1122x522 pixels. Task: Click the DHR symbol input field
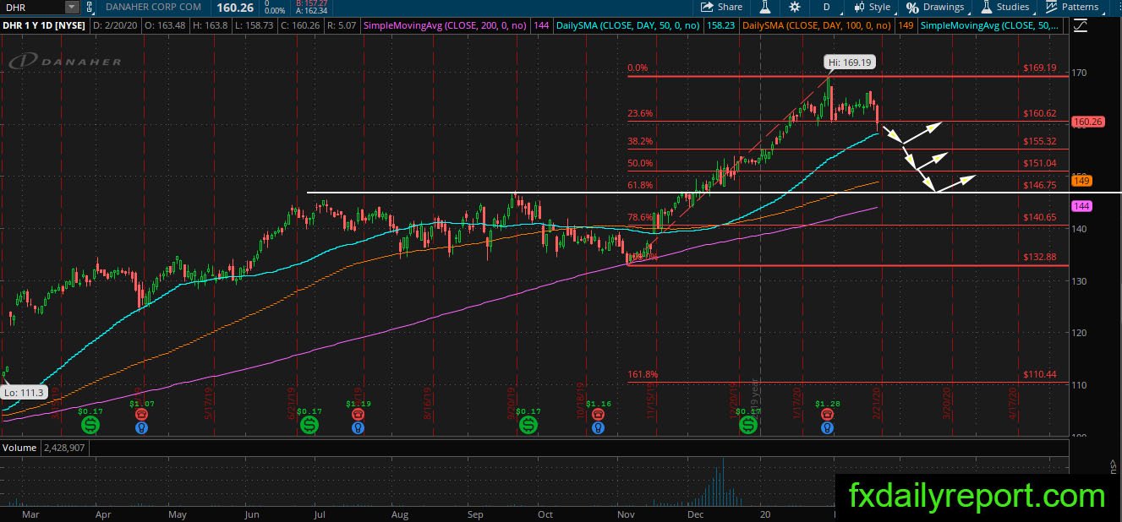[x=33, y=7]
